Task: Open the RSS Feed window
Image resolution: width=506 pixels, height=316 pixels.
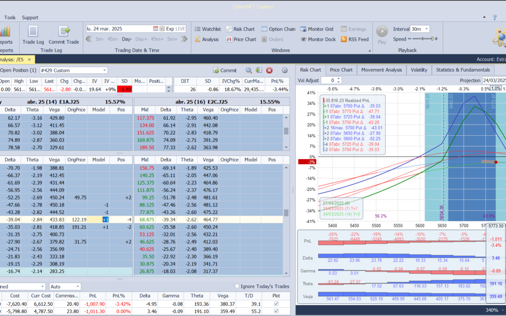Action: (x=355, y=39)
